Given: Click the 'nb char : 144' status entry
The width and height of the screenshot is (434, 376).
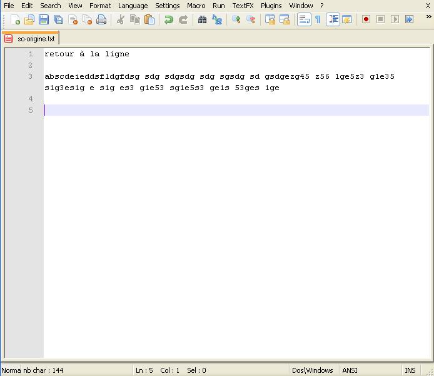Looking at the screenshot, I should (43, 370).
